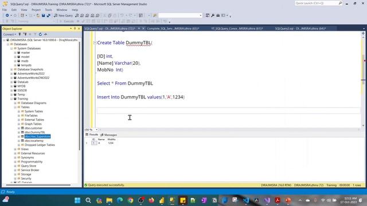Select the Programmability folder
This screenshot has height=206, width=367.
click(32, 162)
